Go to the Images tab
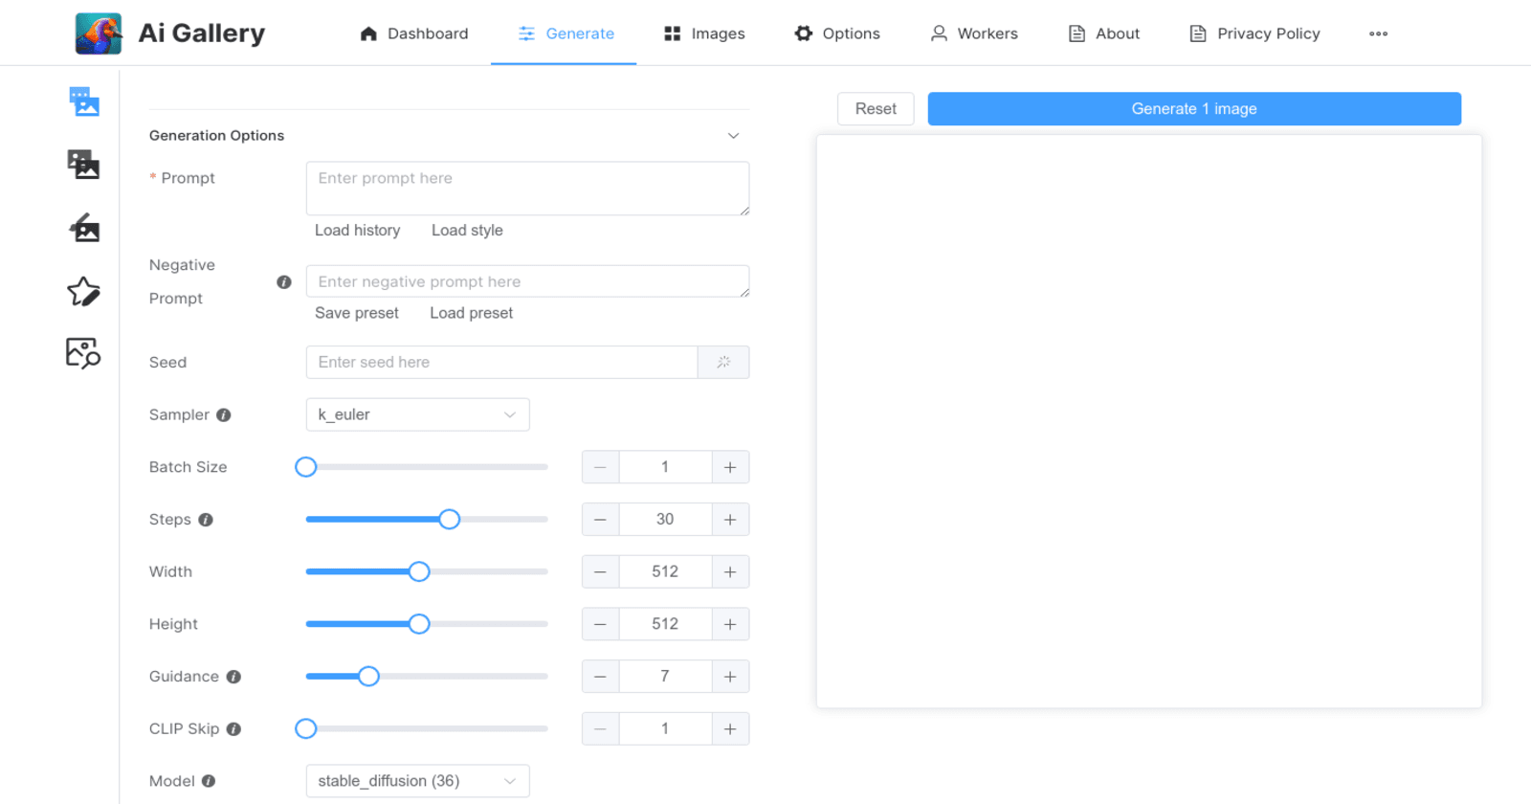Viewport: 1531px width, 804px height. [704, 33]
